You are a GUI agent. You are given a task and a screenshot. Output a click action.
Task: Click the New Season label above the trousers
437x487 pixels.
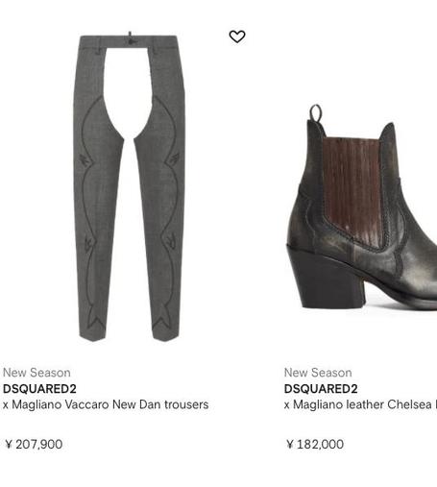pos(36,373)
